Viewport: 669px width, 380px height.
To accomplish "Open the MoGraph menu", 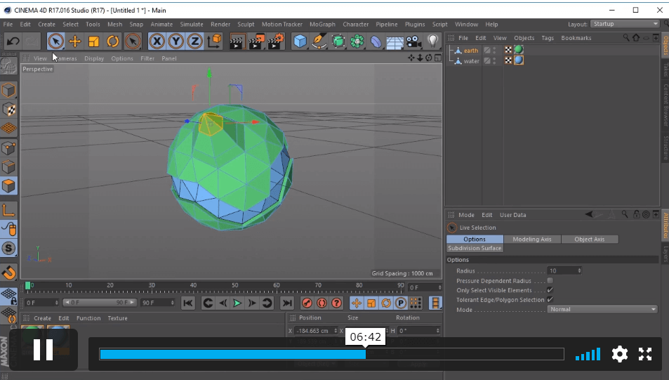I will click(x=322, y=25).
